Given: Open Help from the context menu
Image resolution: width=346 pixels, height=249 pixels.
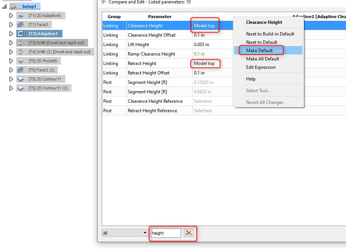Looking at the screenshot, I should point(251,79).
